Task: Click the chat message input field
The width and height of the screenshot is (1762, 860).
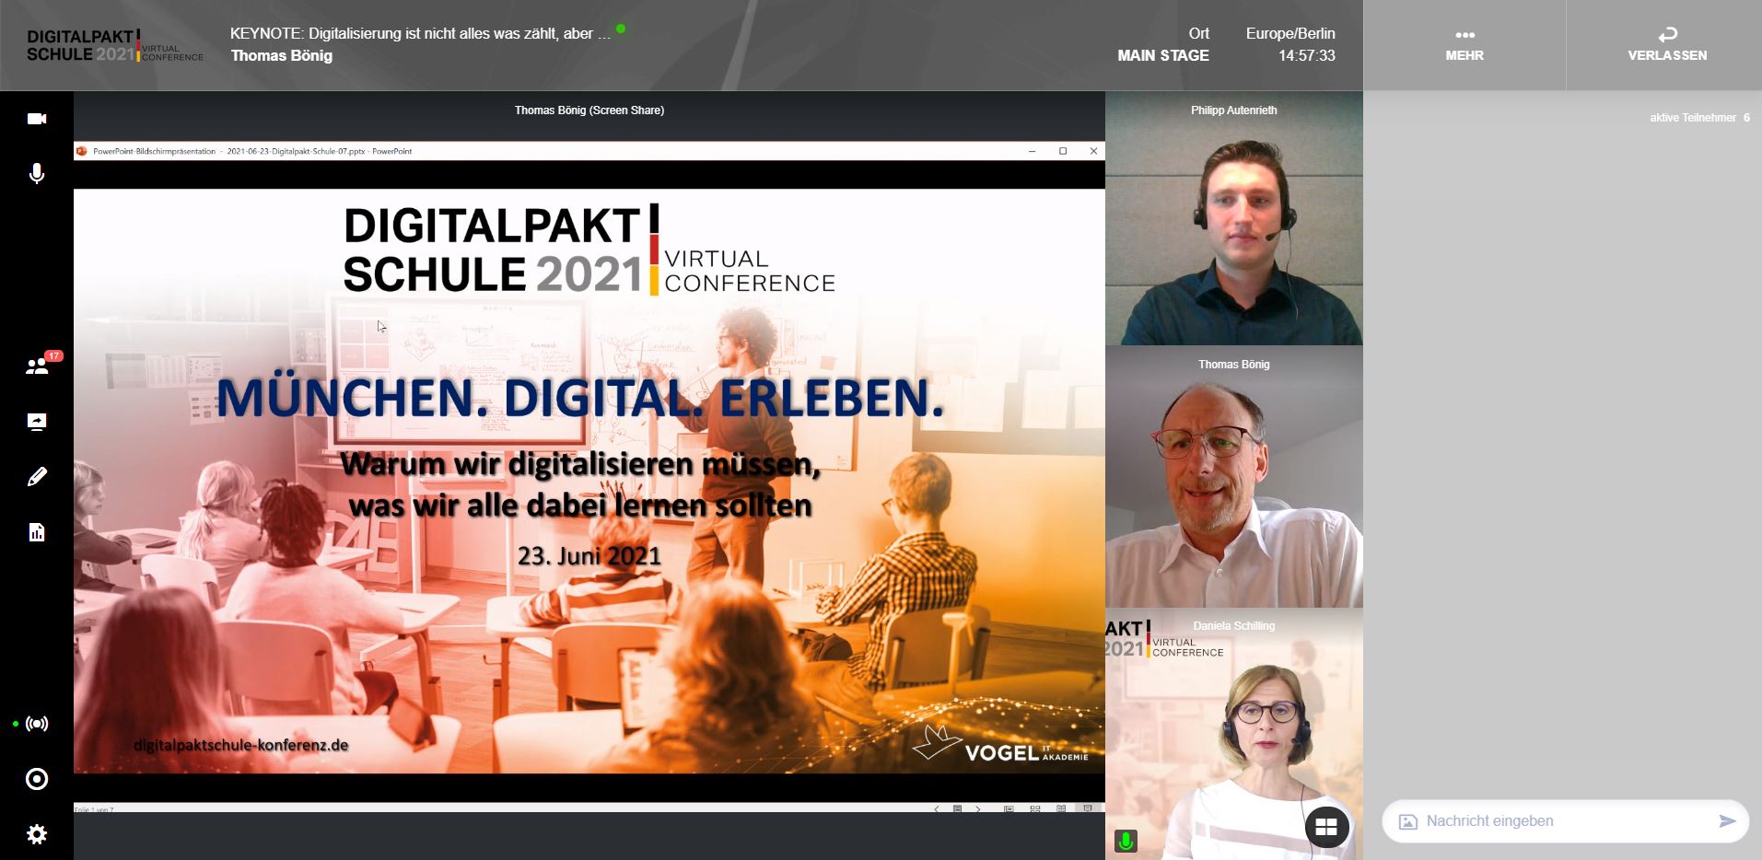Action: click(x=1565, y=821)
